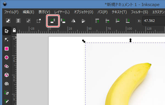Toggle the rubberband touch-selection icon
This screenshot has height=105, width=165.
point(38,21)
